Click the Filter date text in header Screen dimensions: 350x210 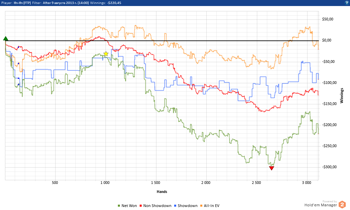(66, 3)
